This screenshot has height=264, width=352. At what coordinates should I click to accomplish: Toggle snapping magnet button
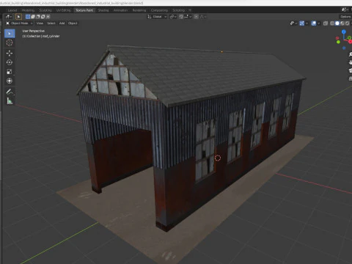(x=181, y=17)
